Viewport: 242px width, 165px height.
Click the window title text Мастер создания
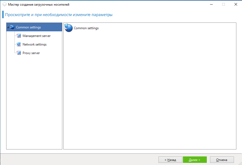click(x=40, y=5)
